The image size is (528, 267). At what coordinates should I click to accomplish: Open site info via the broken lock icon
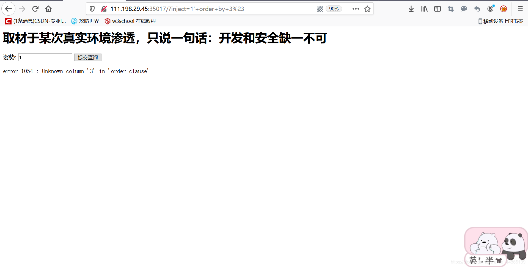(x=104, y=9)
